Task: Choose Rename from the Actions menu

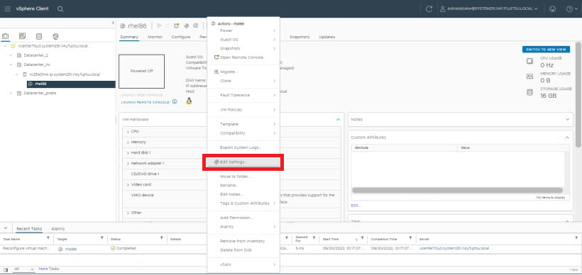Action: [243, 185]
